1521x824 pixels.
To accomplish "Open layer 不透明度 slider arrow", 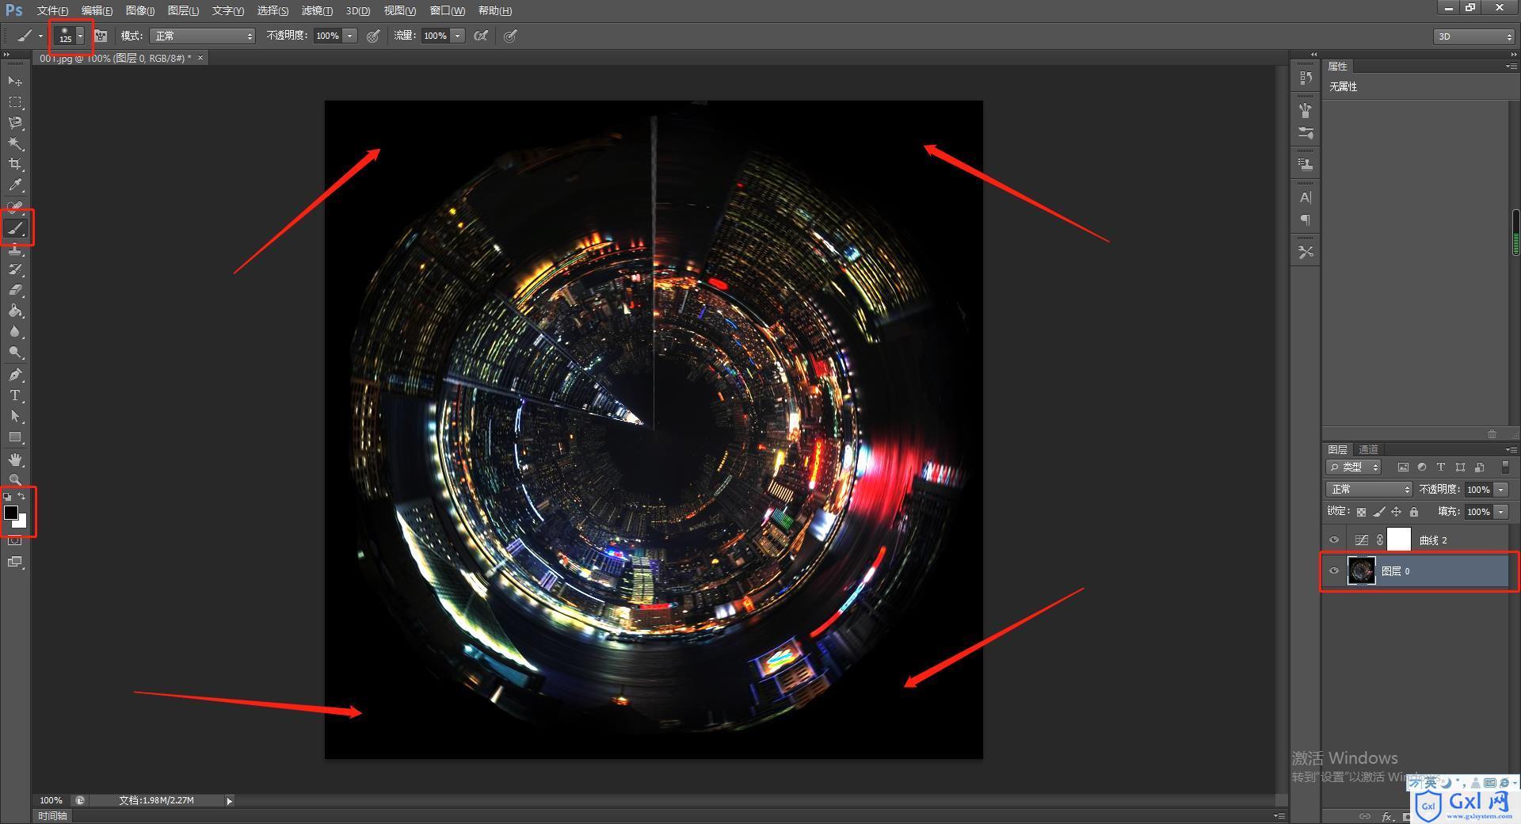I will (1500, 490).
